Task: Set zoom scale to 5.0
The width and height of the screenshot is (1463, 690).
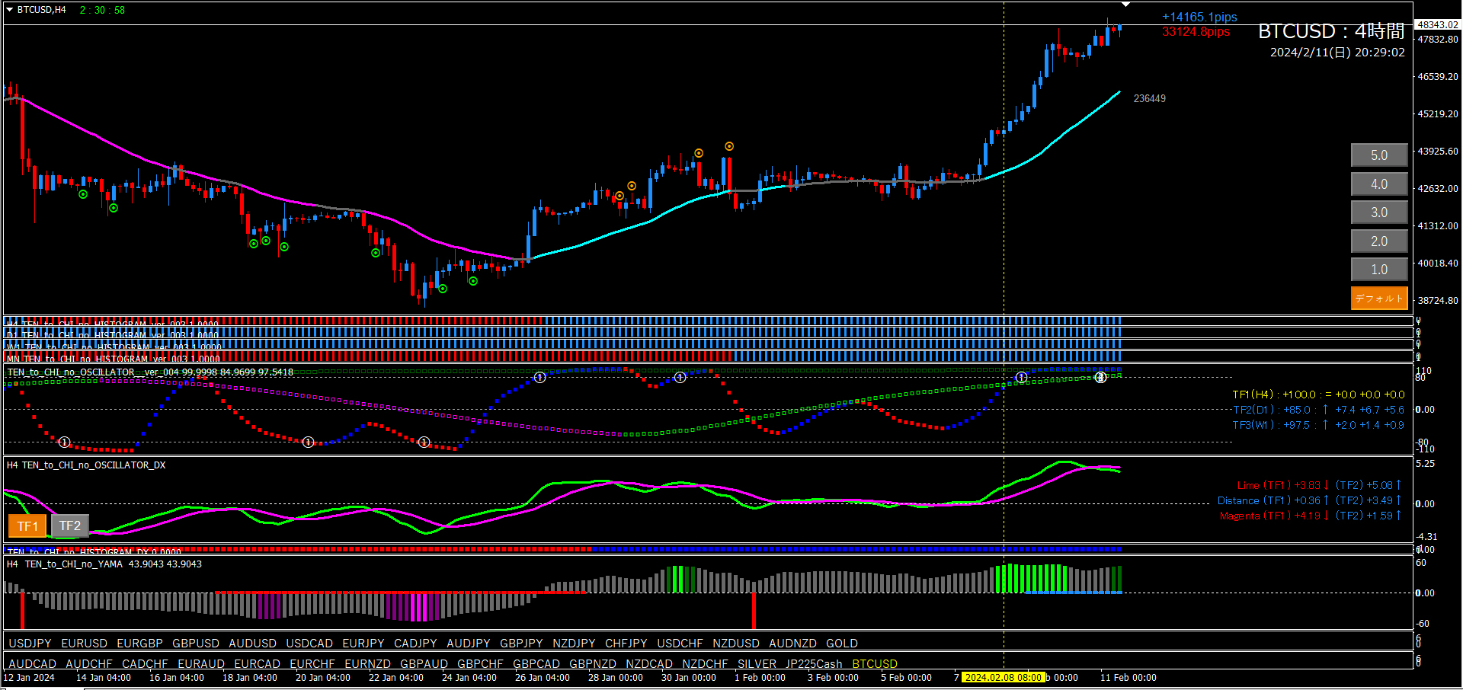Action: click(x=1379, y=155)
